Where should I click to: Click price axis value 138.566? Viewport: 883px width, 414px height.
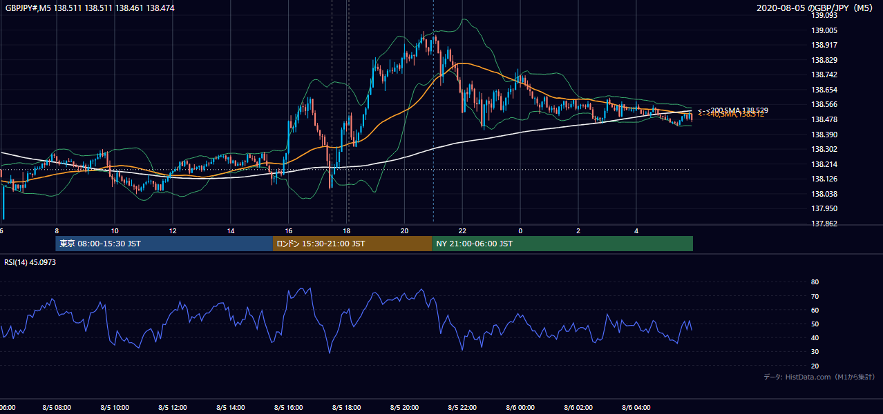pyautogui.click(x=825, y=104)
